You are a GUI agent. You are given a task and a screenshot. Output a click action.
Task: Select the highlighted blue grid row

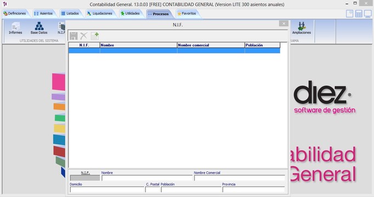[x=174, y=50]
